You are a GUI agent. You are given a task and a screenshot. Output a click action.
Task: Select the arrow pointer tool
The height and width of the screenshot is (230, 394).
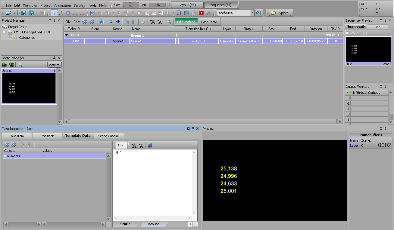click(x=54, y=13)
